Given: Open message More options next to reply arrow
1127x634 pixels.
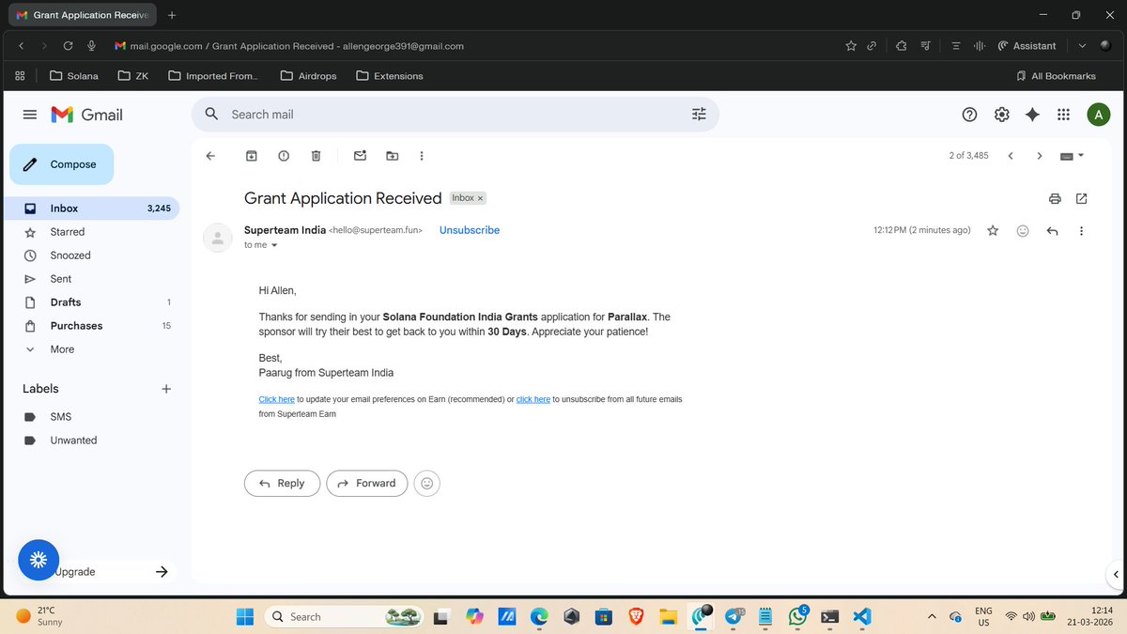Looking at the screenshot, I should 1082,230.
